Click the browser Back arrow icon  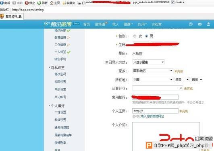click(2, 3)
